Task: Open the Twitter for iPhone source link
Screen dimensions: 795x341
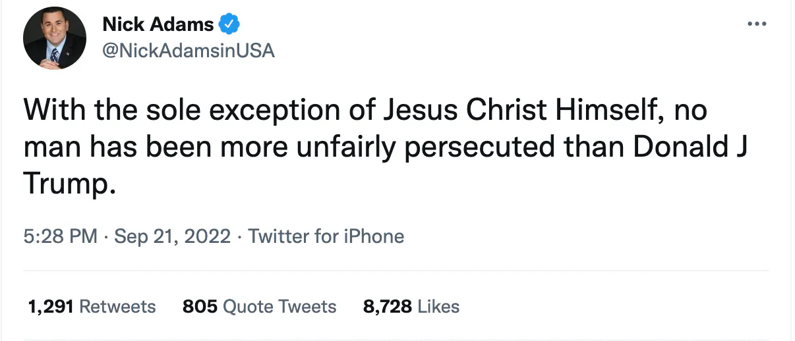Action: [326, 236]
